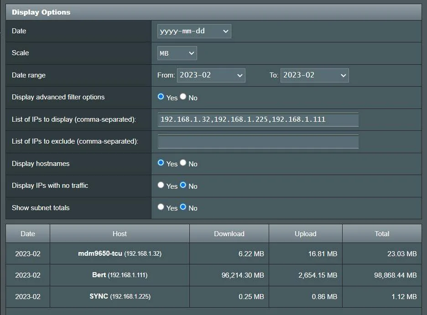The height and width of the screenshot is (315, 427).
Task: Click the date cell in the SYNC row
Action: click(28, 297)
